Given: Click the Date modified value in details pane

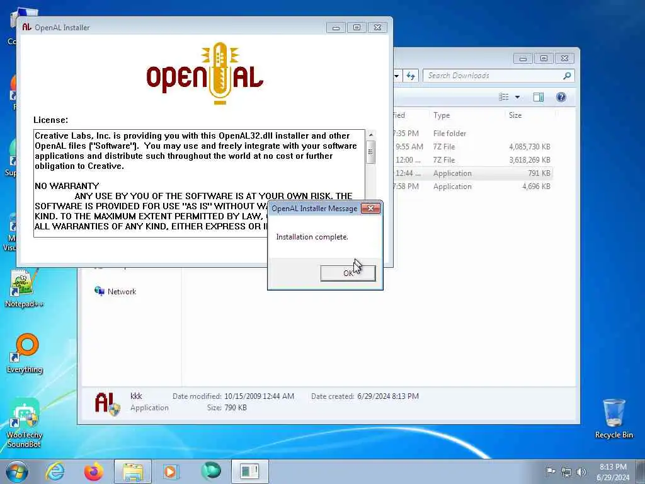Looking at the screenshot, I should [259, 396].
